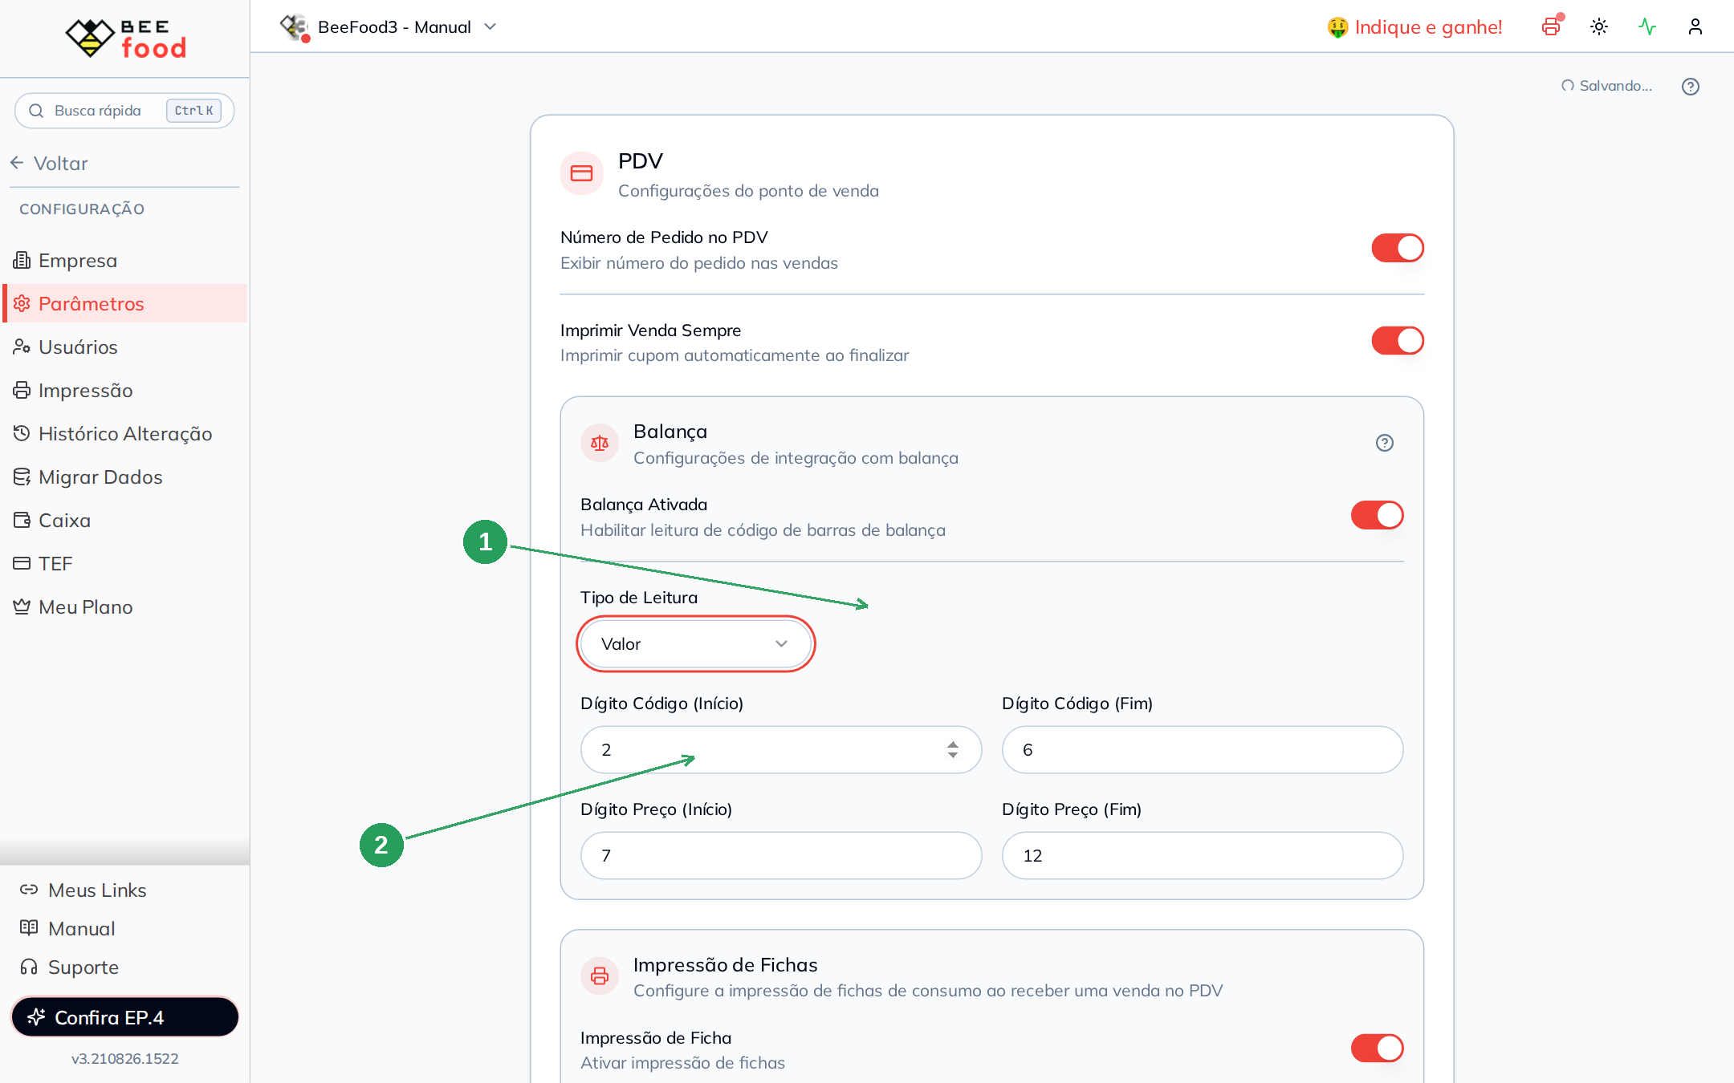Click the BeeFood3 store avatar icon

pyautogui.click(x=295, y=26)
